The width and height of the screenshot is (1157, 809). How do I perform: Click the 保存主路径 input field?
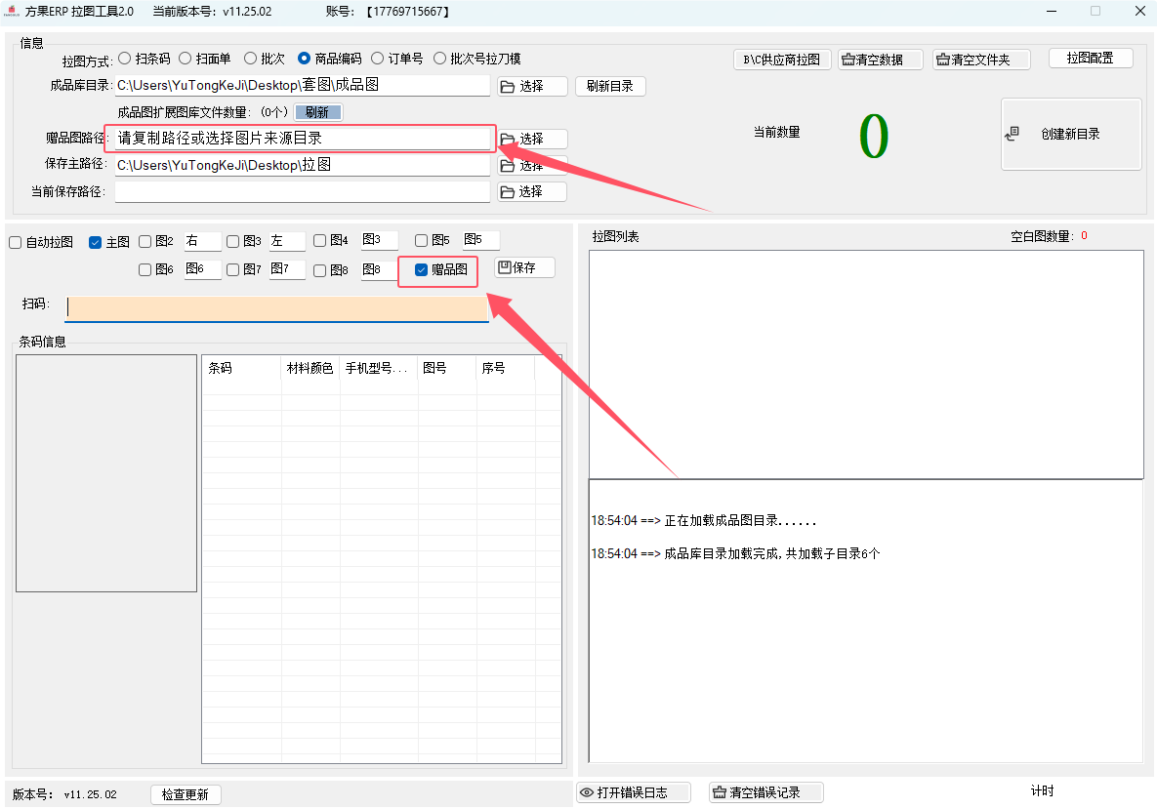click(303, 165)
